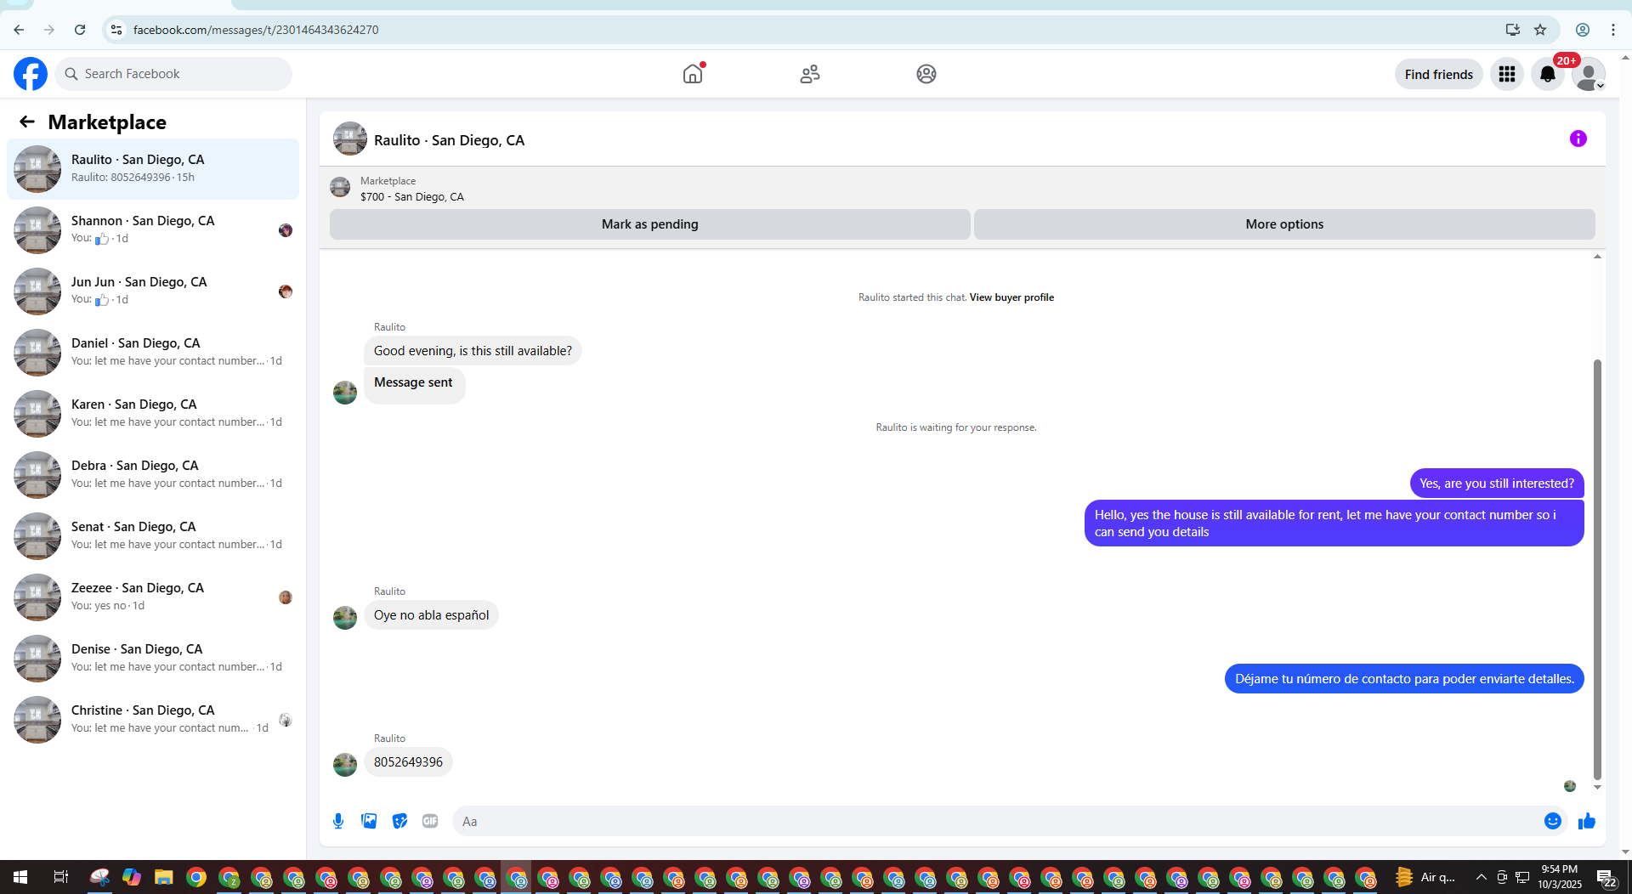This screenshot has height=894, width=1632.
Task: Click Mark as pending button
Action: [650, 224]
